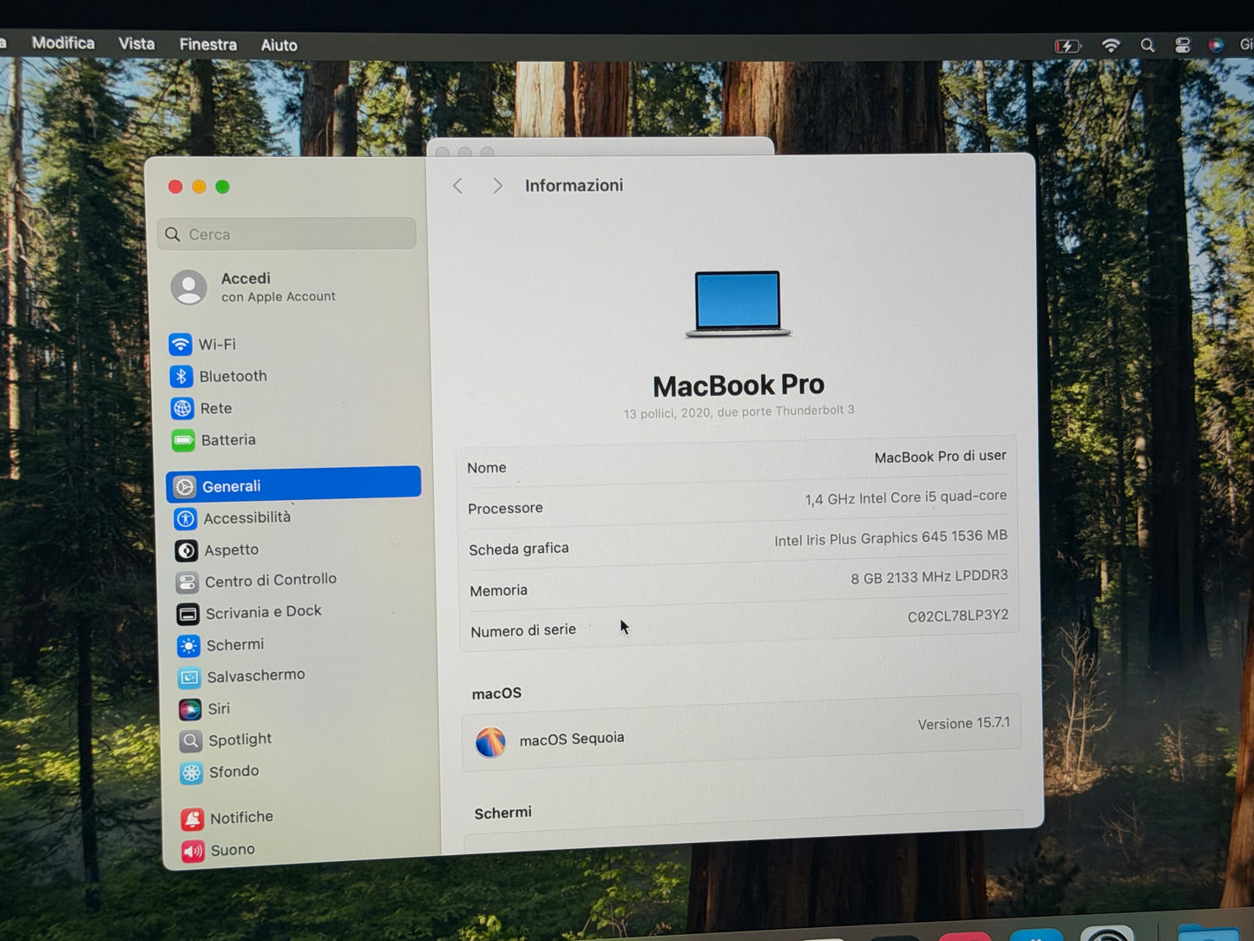Screen dimensions: 1254x941
Task: Open the Modifica menu
Action: pyautogui.click(x=63, y=43)
